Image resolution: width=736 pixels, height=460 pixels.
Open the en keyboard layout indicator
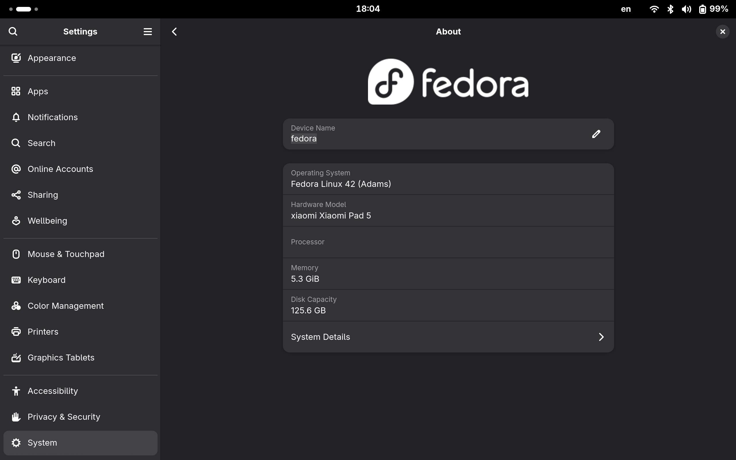click(x=626, y=9)
